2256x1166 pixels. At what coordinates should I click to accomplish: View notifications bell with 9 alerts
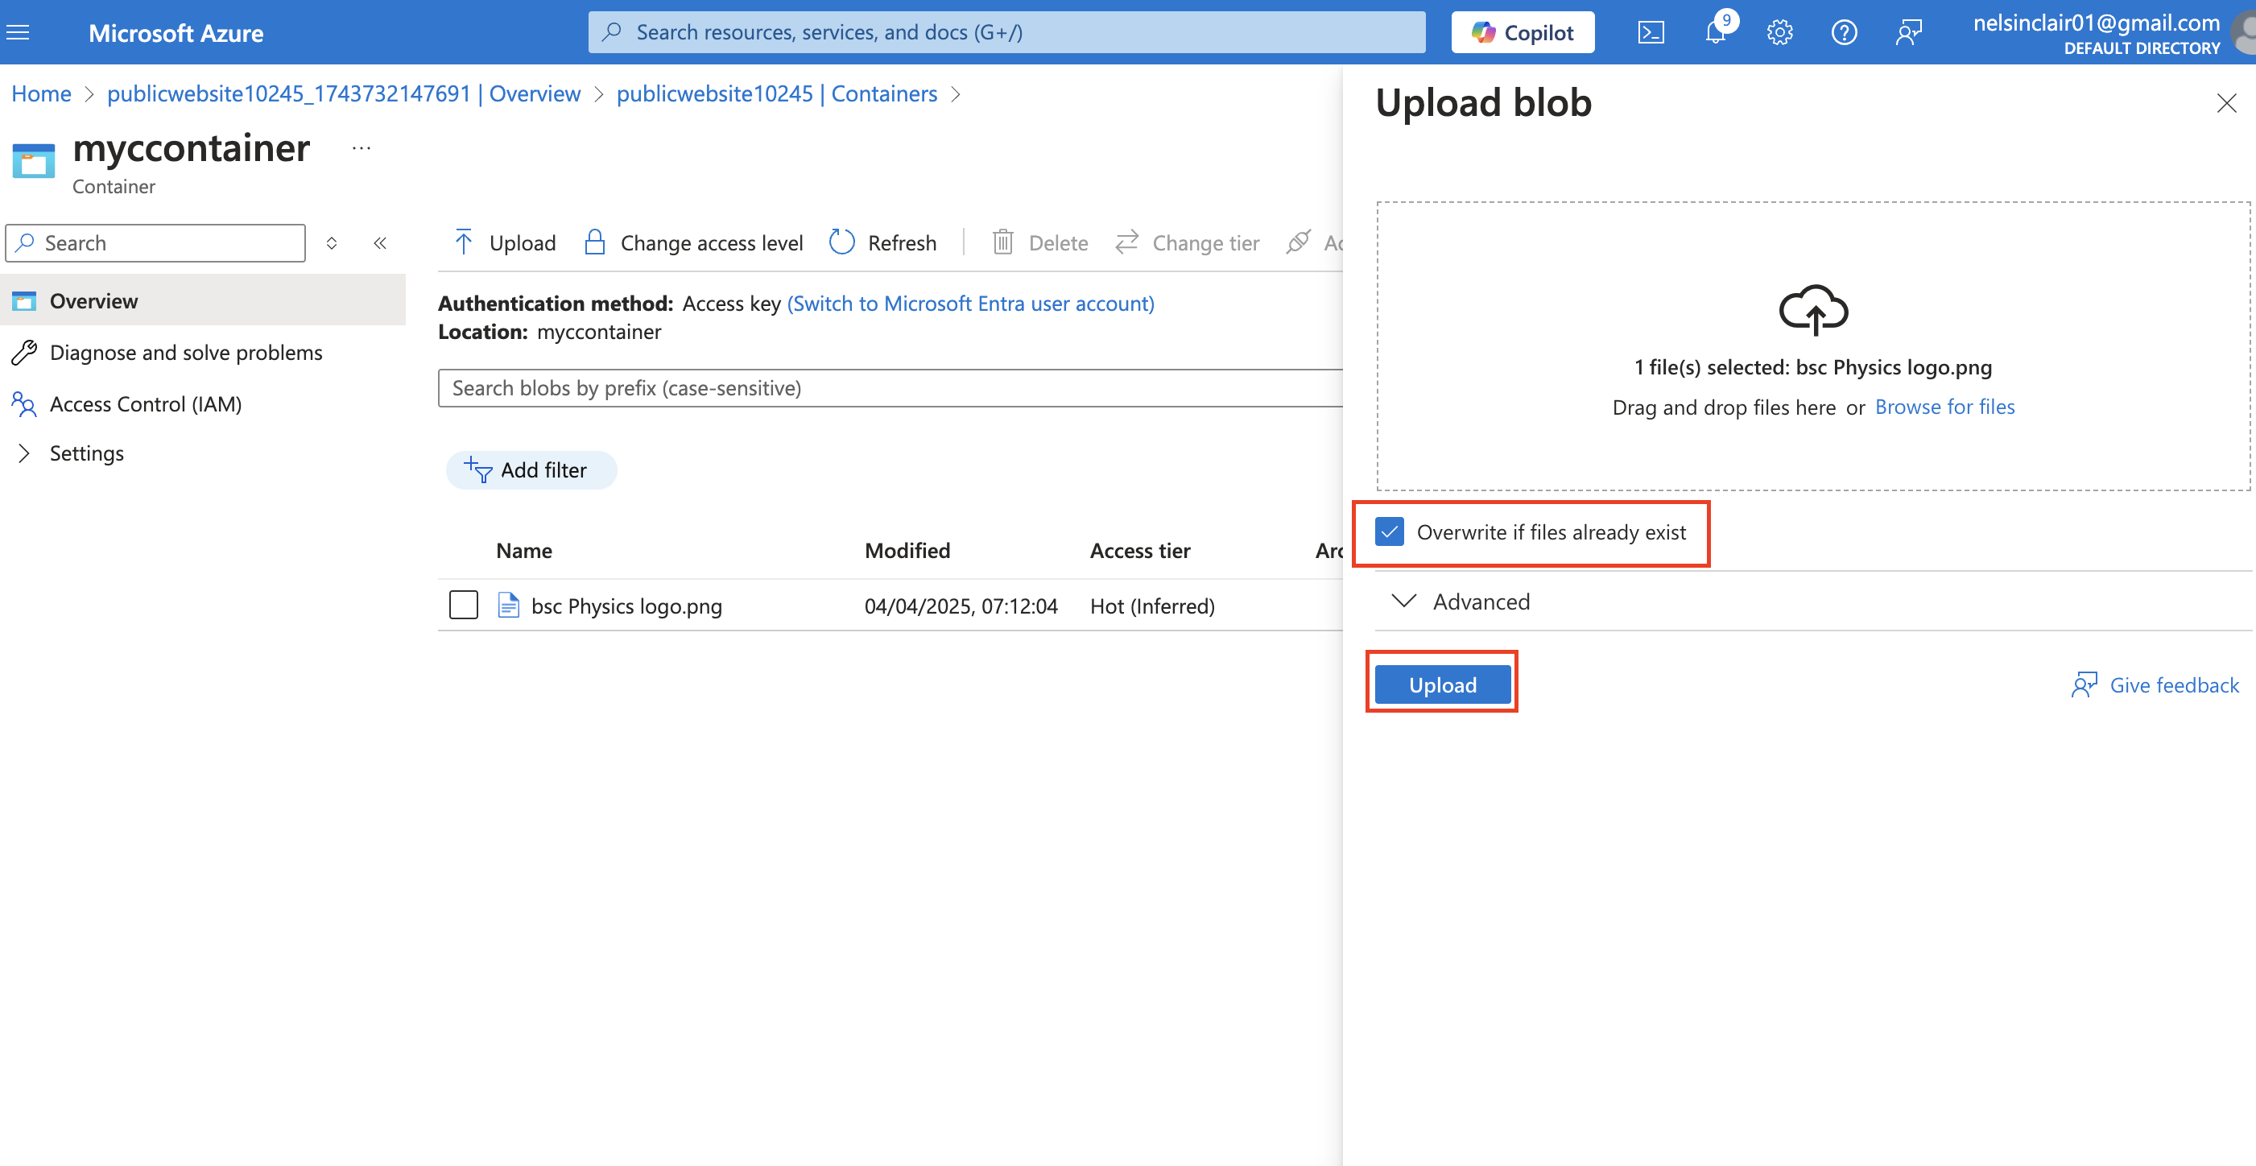tap(1716, 32)
